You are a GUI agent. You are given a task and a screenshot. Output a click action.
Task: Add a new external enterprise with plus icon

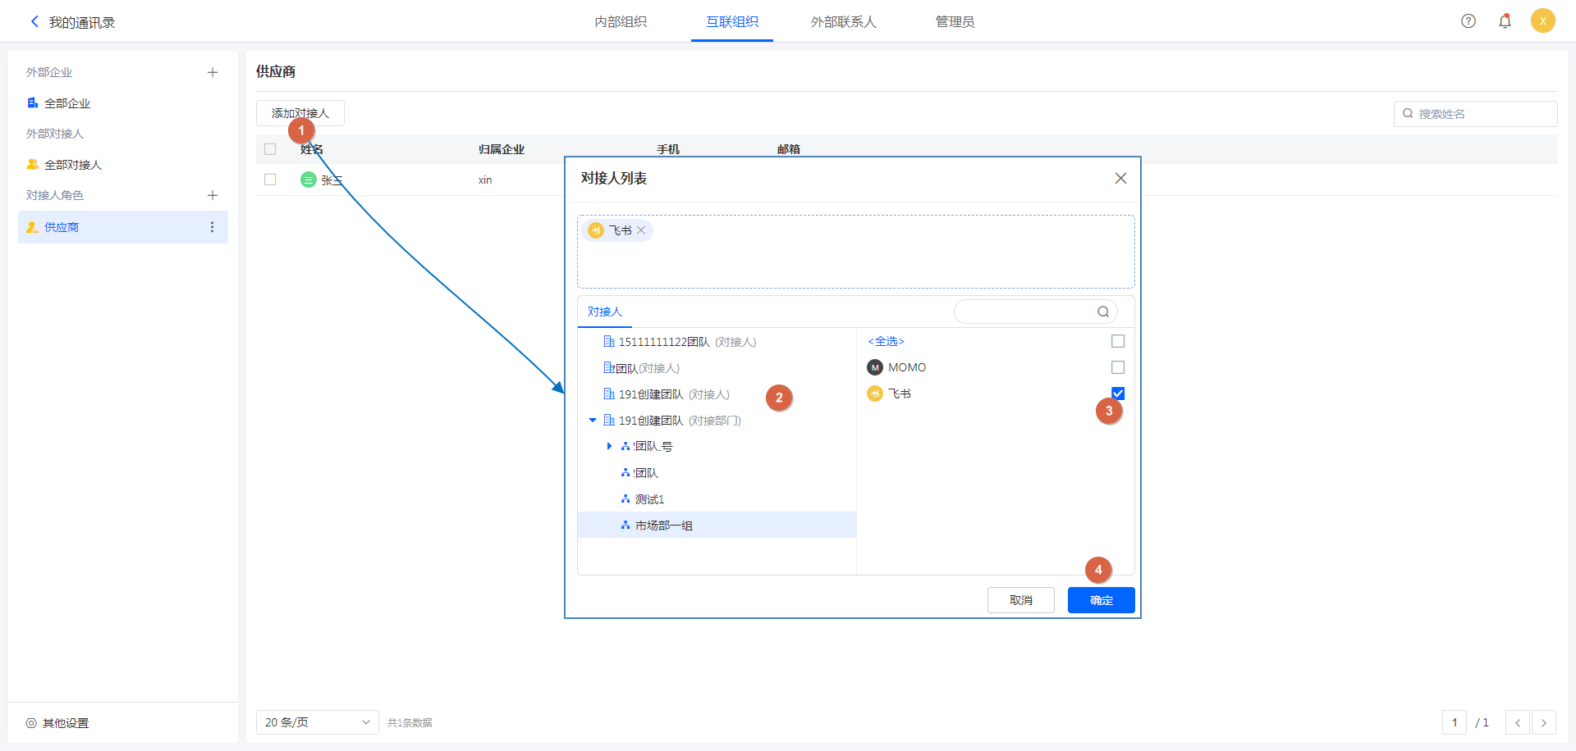tap(212, 73)
